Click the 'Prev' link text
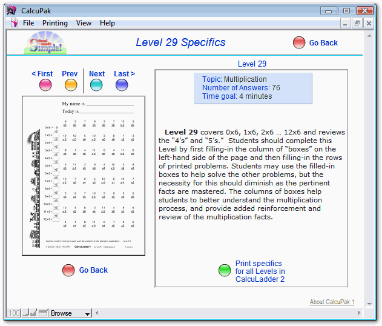The width and height of the screenshot is (382, 326). (70, 74)
